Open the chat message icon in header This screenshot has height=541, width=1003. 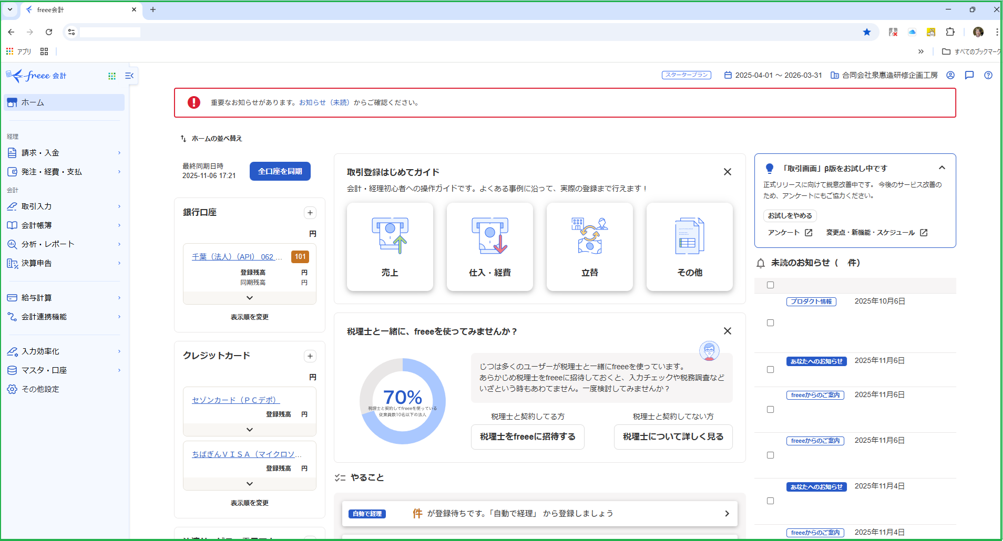(x=969, y=75)
